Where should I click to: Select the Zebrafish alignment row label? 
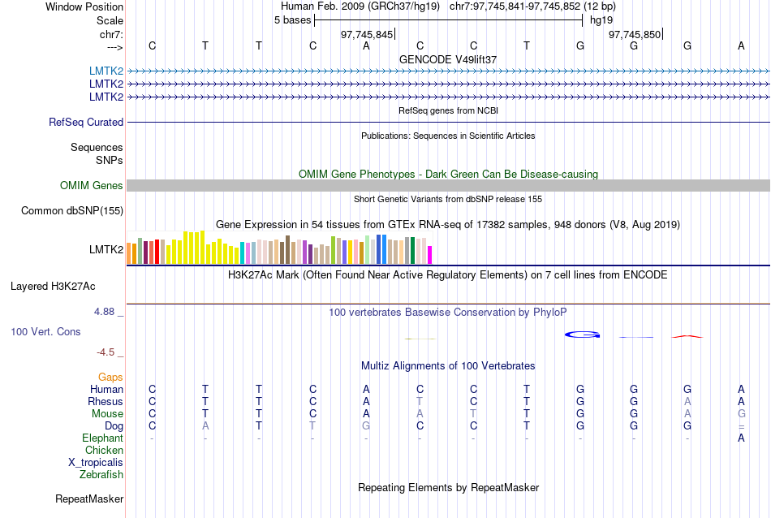pos(101,475)
